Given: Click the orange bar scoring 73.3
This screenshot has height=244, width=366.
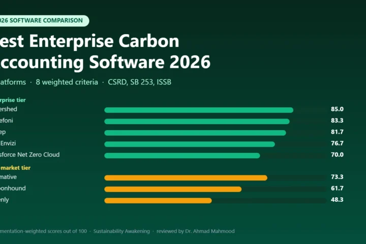Looking at the screenshot, I should pos(186,178).
